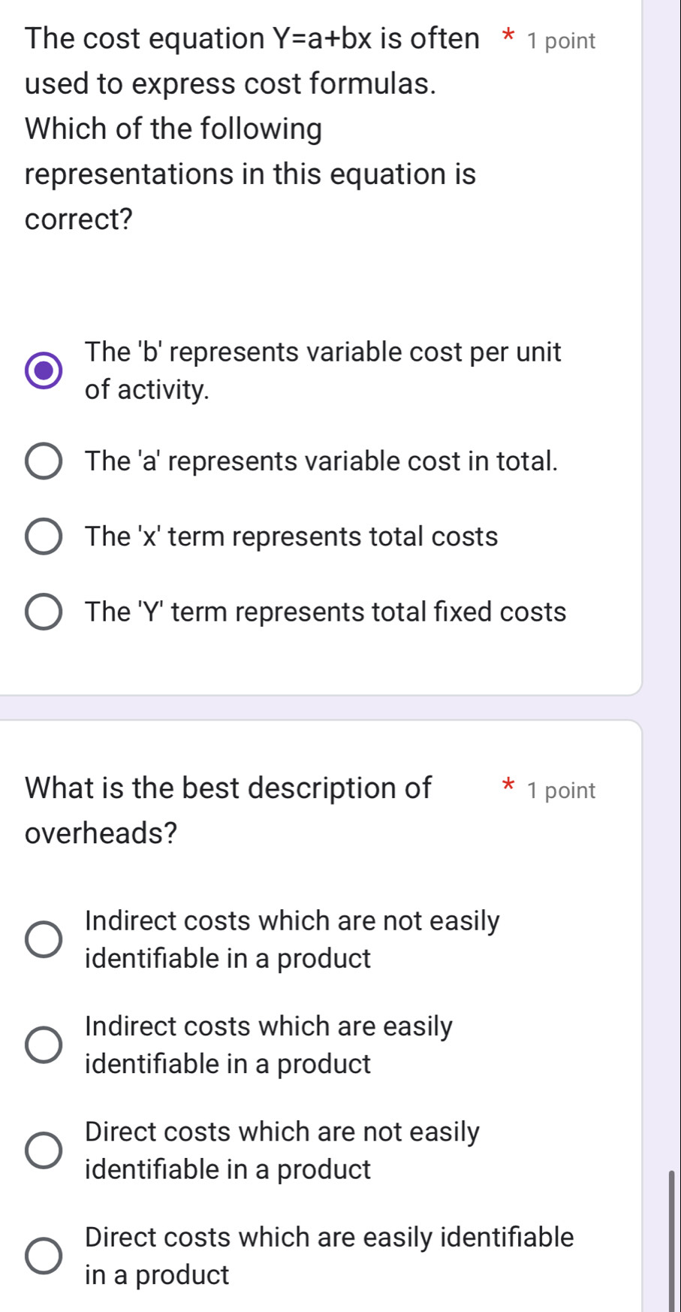Image resolution: width=681 pixels, height=1312 pixels.
Task: Select 'Indirect costs which are not easily identifiable'
Action: point(42,939)
